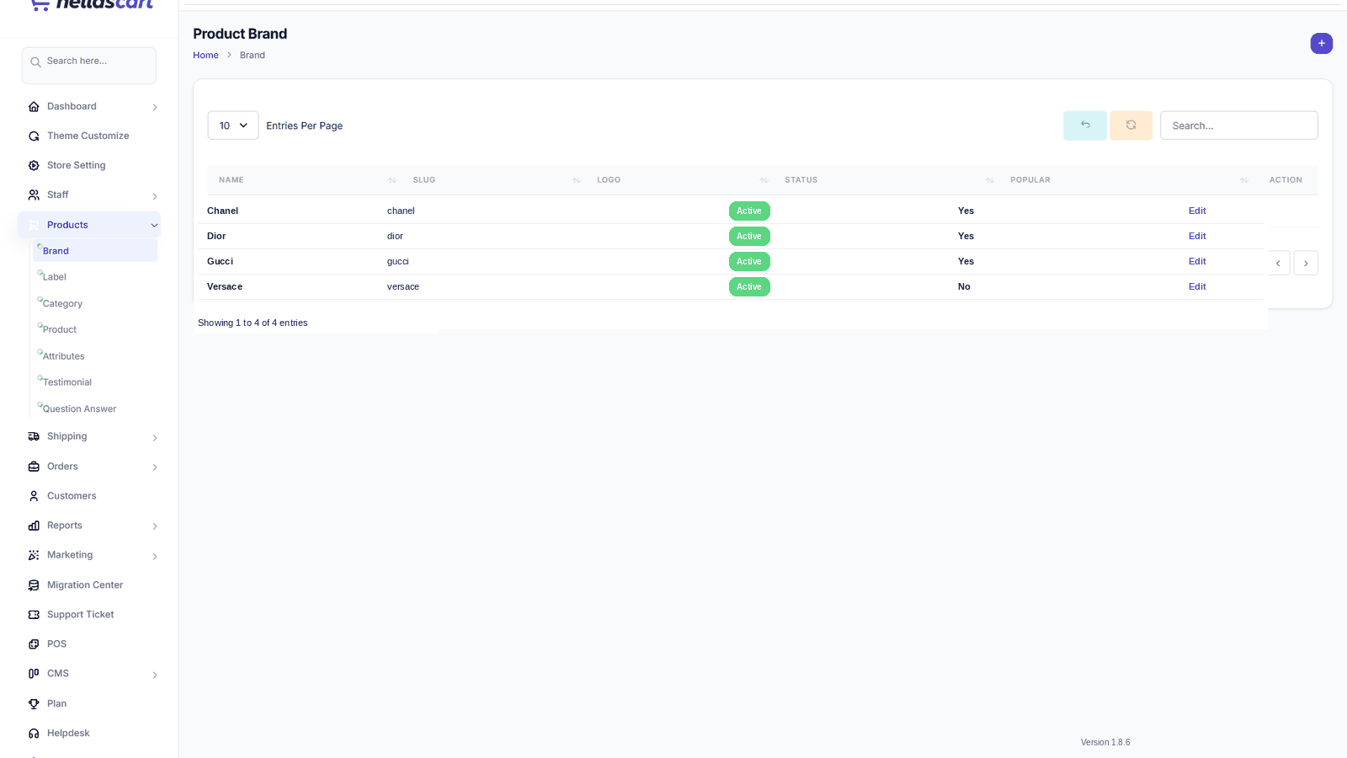Click the table Search input field
The image size is (1347, 758).
[x=1238, y=125]
